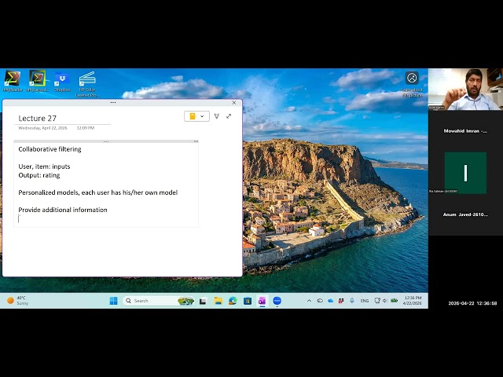Viewport: 503px width, 377px height.
Task: Select the Anum Javed participant tile
Action: tap(465, 214)
